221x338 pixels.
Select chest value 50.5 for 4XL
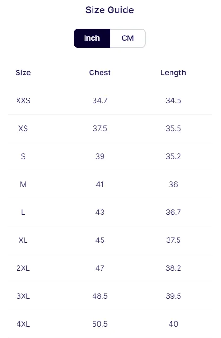click(x=100, y=324)
